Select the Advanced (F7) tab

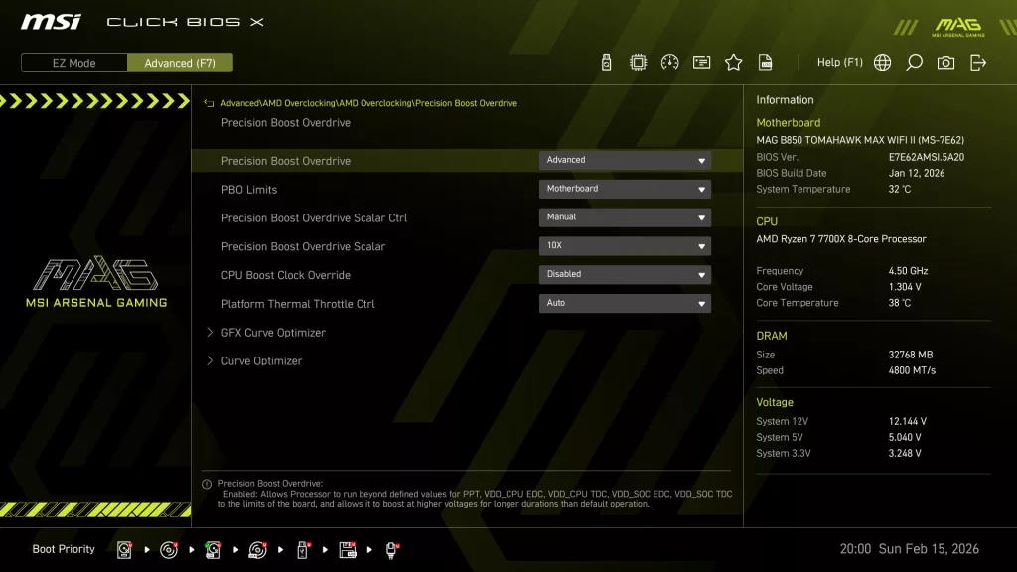[180, 62]
